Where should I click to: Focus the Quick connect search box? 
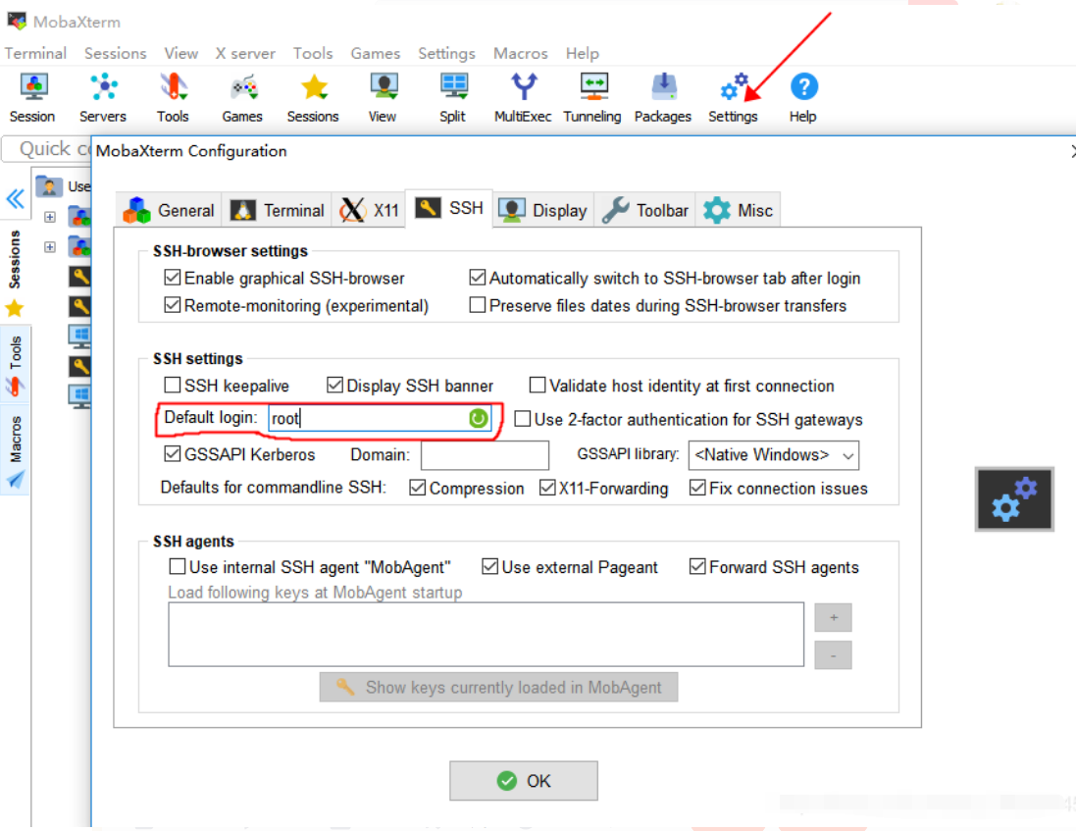coord(47,149)
